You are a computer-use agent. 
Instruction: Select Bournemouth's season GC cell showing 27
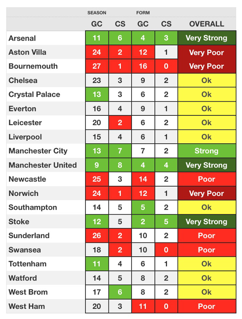[x=97, y=66]
